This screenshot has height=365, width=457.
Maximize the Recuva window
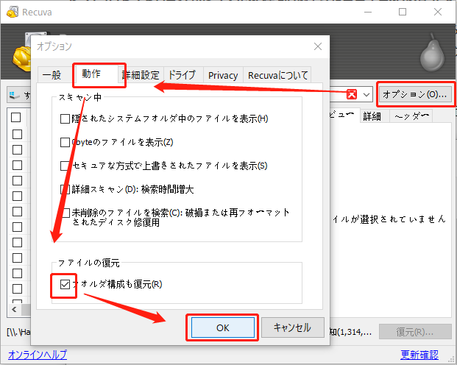coord(403,12)
